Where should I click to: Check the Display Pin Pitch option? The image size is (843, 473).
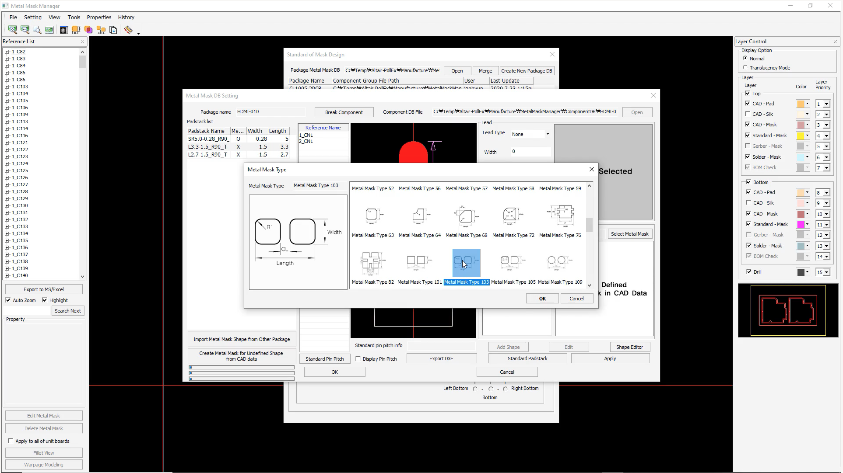[x=358, y=359]
